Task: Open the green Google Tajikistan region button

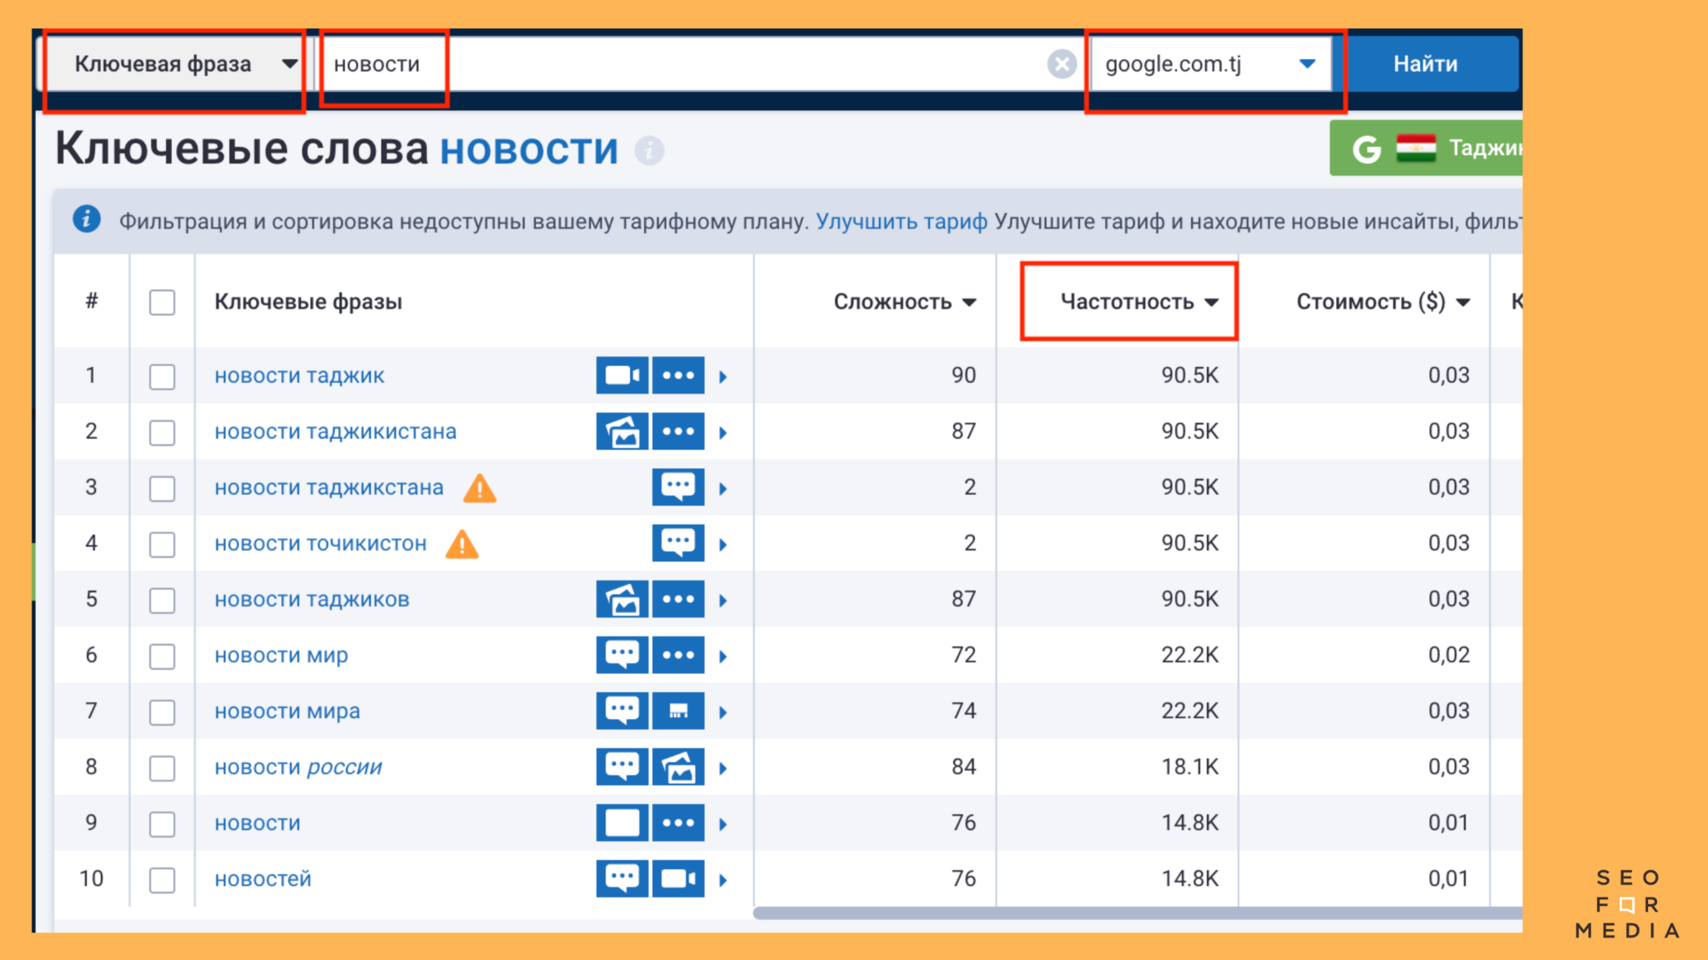Action: pos(1426,148)
